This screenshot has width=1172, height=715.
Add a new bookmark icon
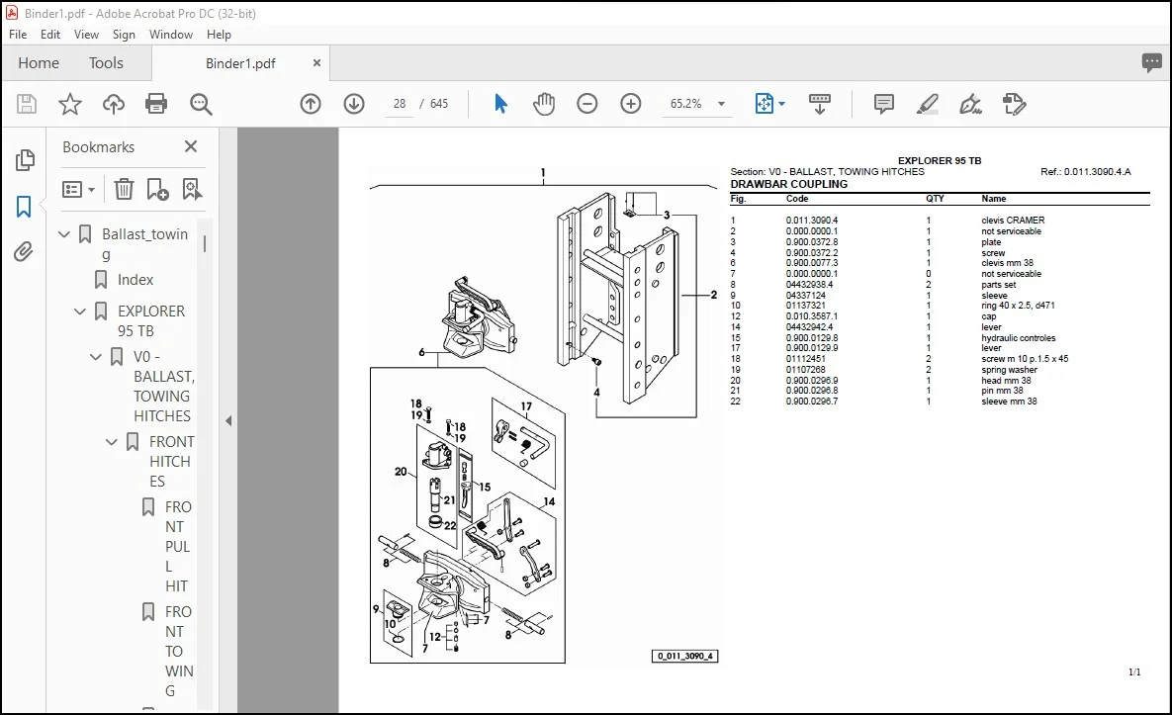[157, 190]
